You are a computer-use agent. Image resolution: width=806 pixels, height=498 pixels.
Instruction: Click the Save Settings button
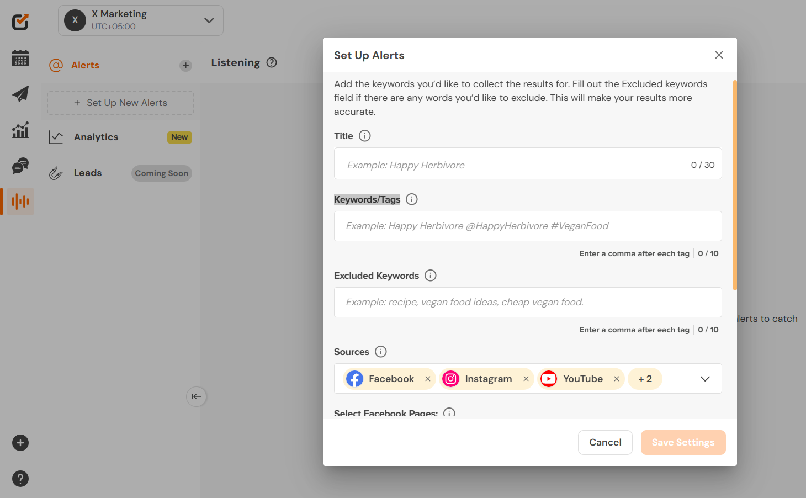click(683, 442)
